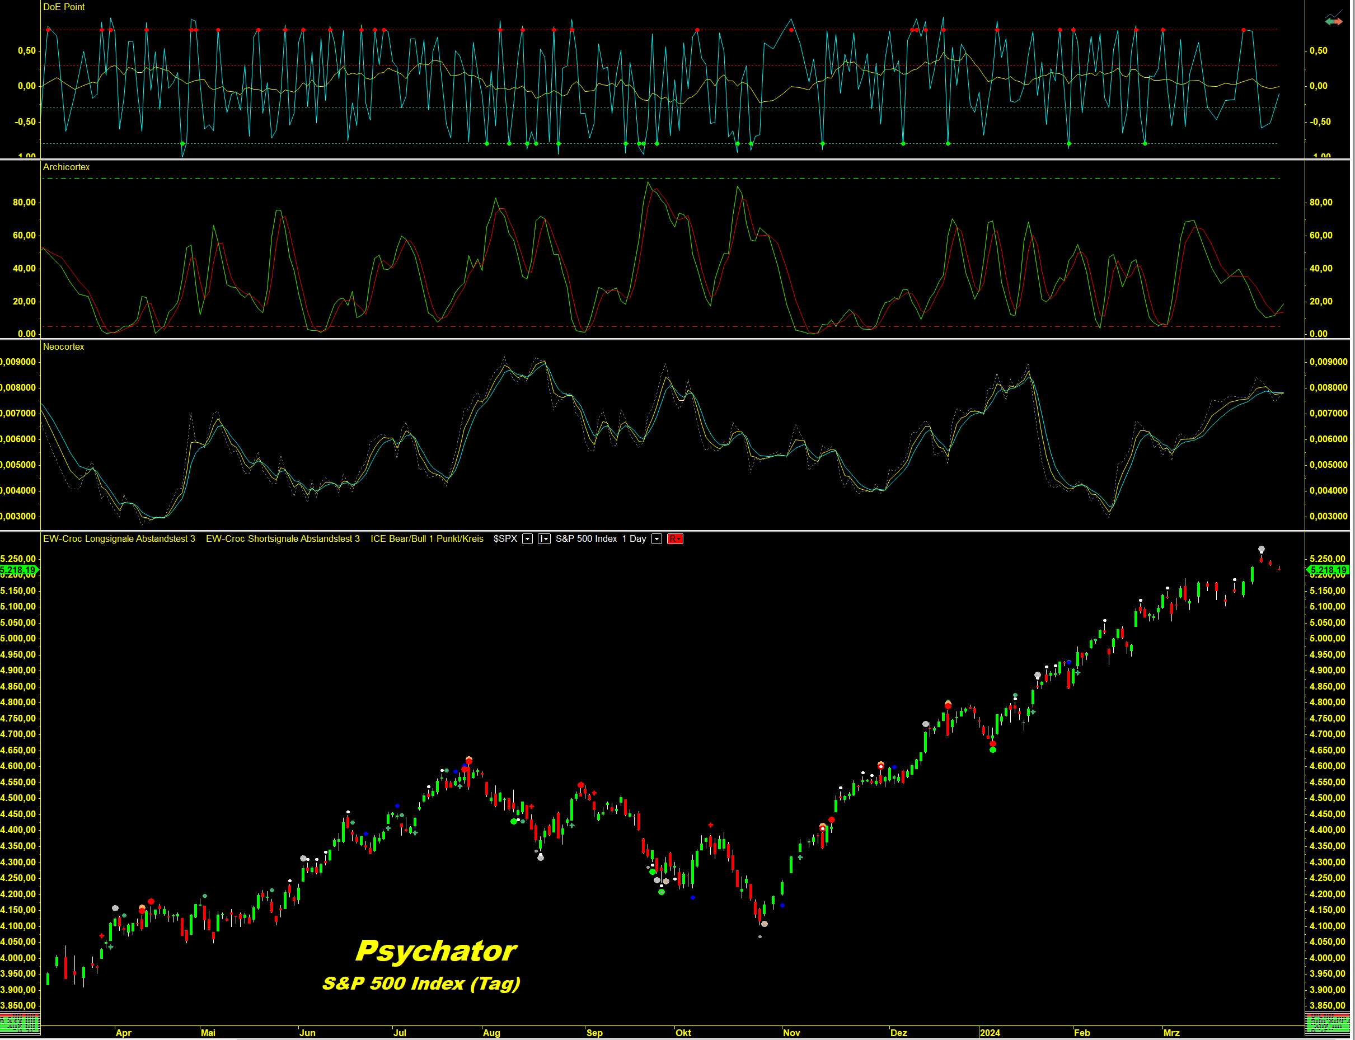The height and width of the screenshot is (1040, 1355).
Task: Click the chart scroll arrows icon top-right
Action: tap(1333, 20)
